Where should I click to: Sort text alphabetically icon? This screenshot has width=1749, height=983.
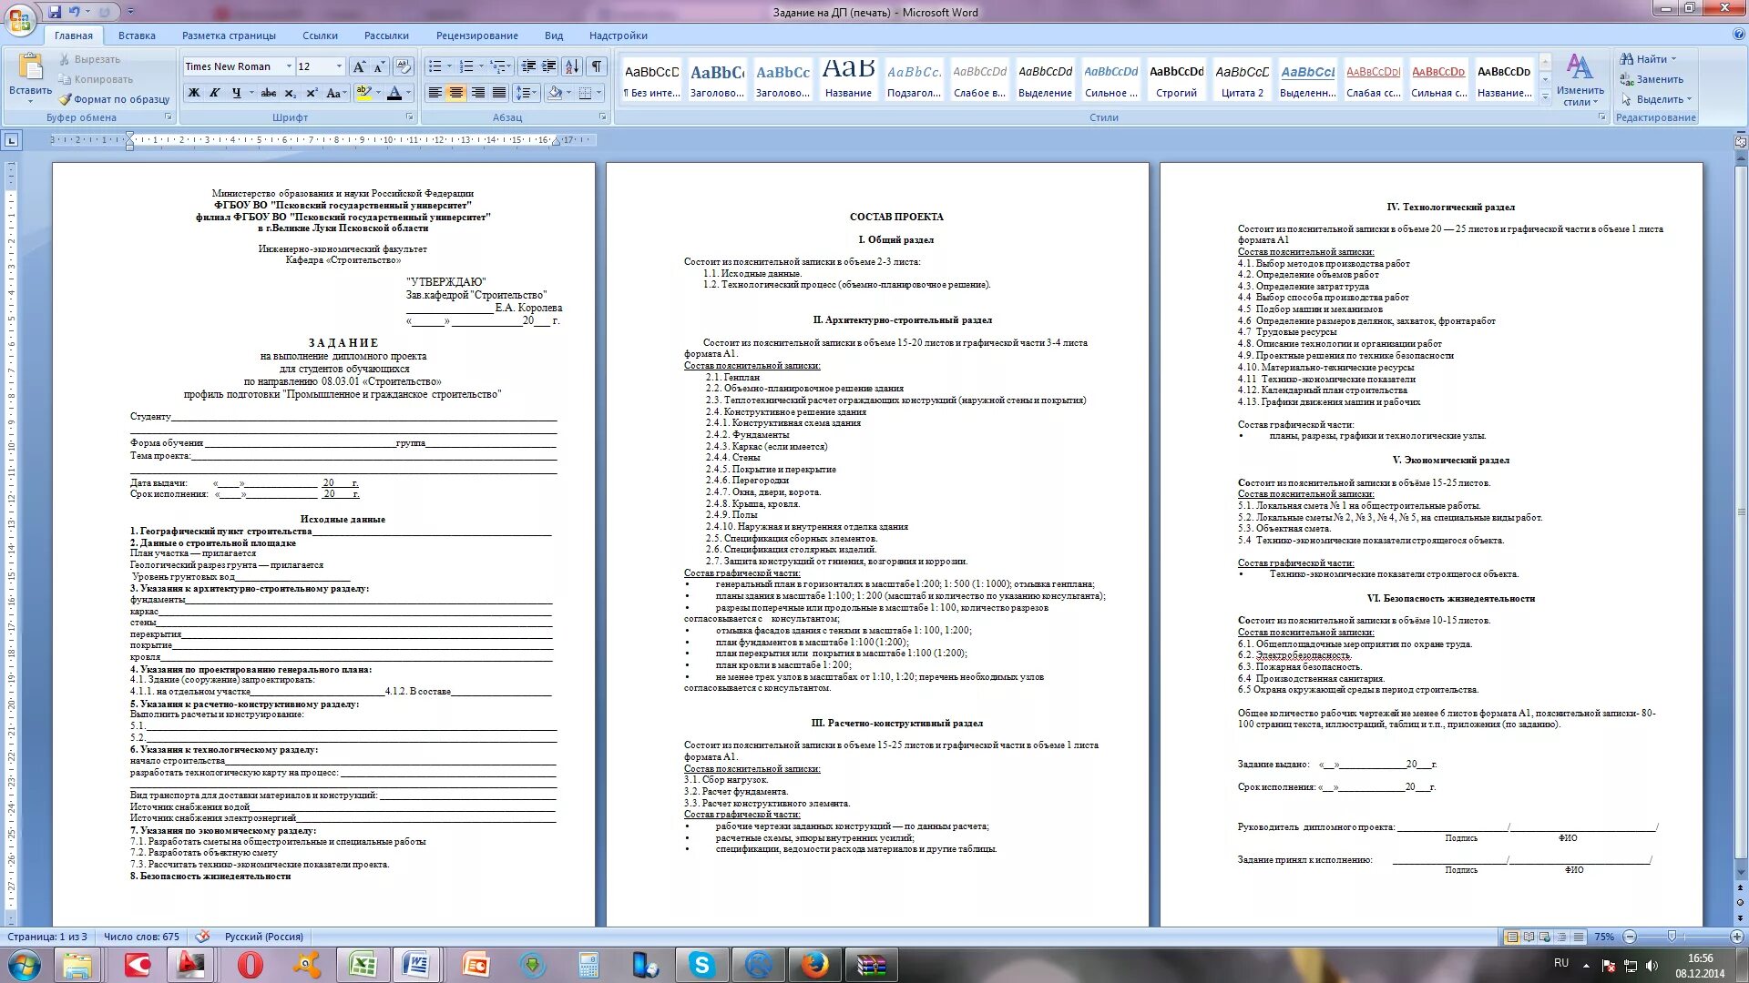(572, 66)
